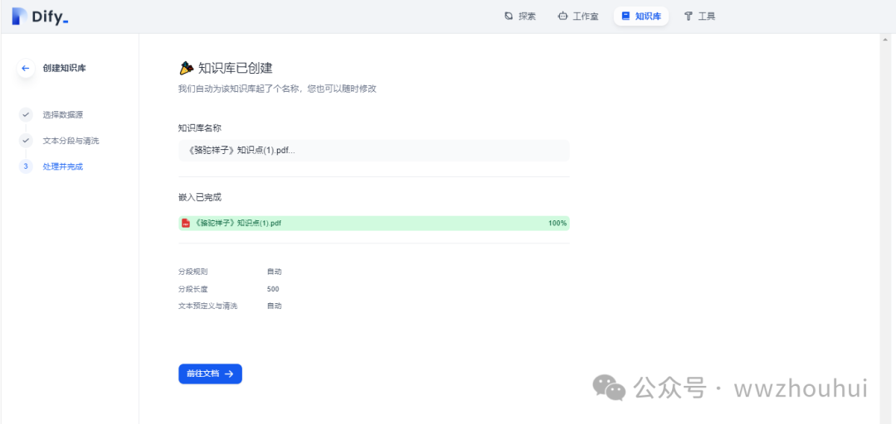Click the back arrow beside 创建知识库
Image resolution: width=896 pixels, height=424 pixels.
pos(26,68)
